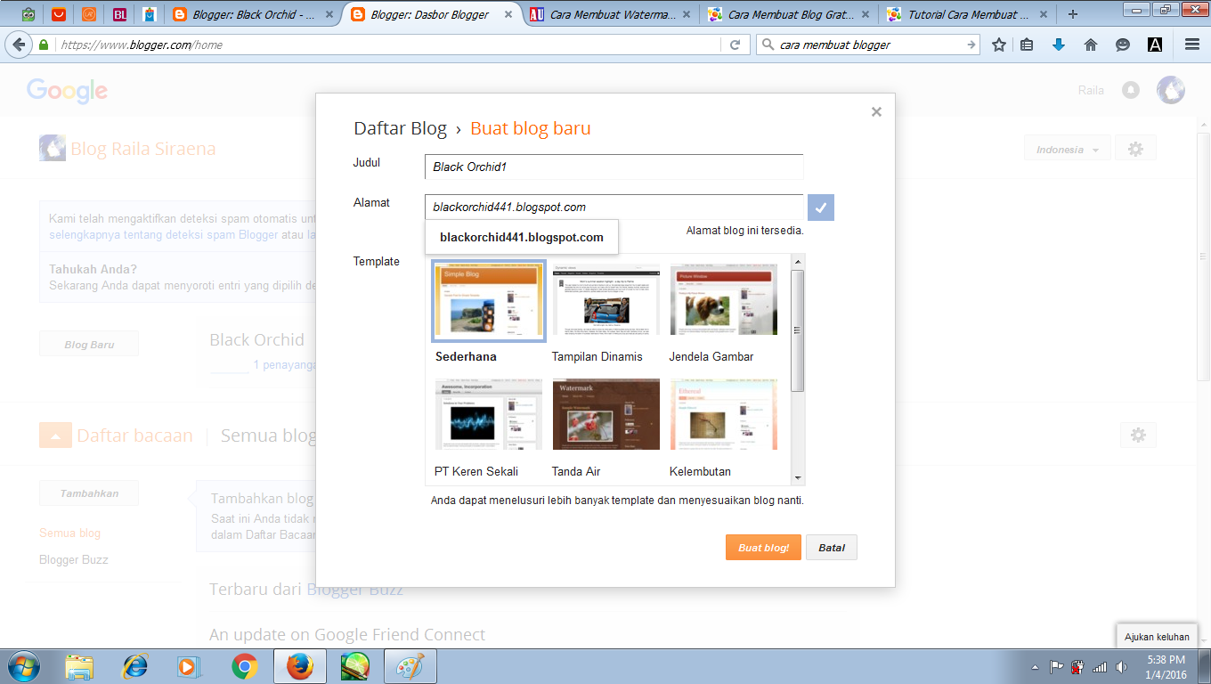Screen dimensions: 1211x684
Task: Click the Buat blog! button
Action: (x=763, y=548)
